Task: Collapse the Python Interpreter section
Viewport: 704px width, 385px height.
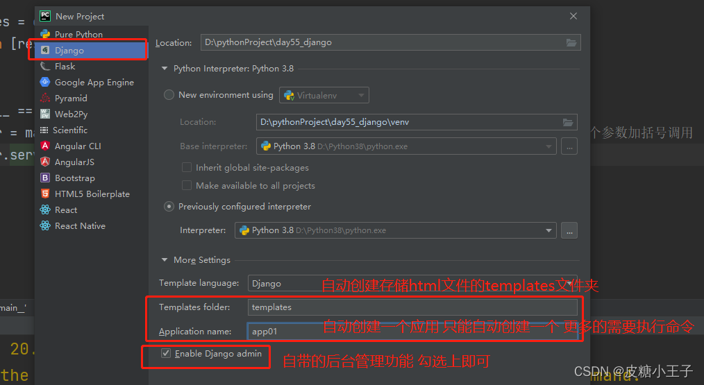Action: pyautogui.click(x=165, y=68)
